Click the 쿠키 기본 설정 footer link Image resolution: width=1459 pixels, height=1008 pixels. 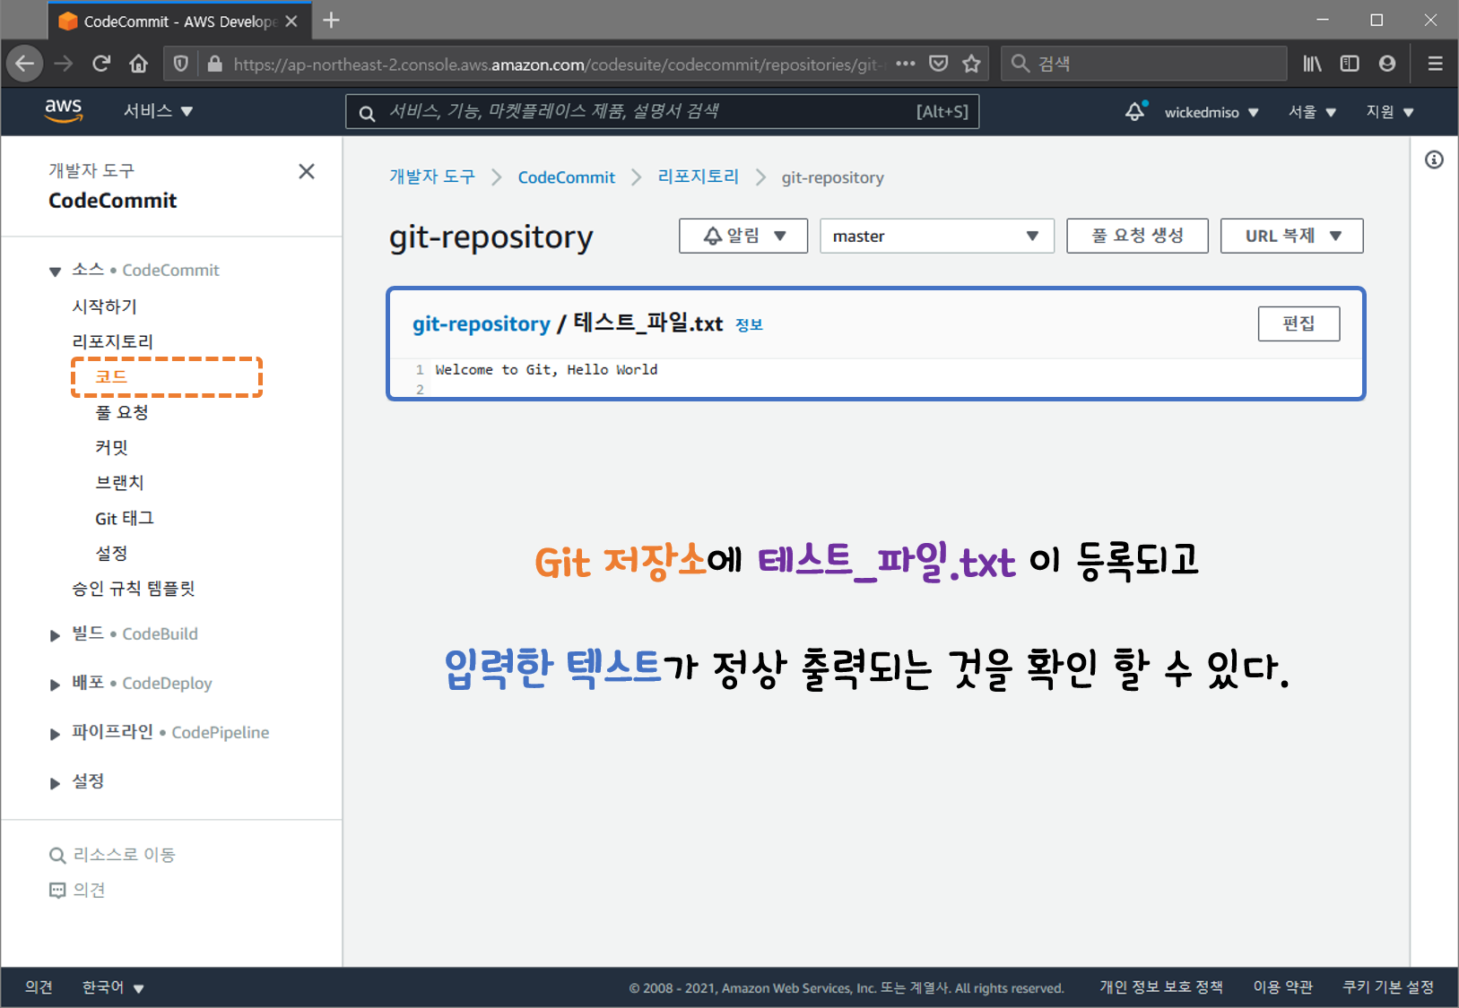1388,986
